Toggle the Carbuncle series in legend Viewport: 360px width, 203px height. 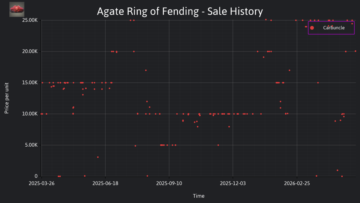(x=331, y=28)
